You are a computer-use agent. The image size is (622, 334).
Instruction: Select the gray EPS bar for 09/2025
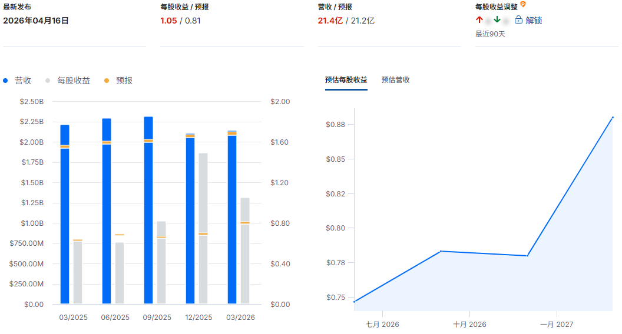[x=161, y=263]
